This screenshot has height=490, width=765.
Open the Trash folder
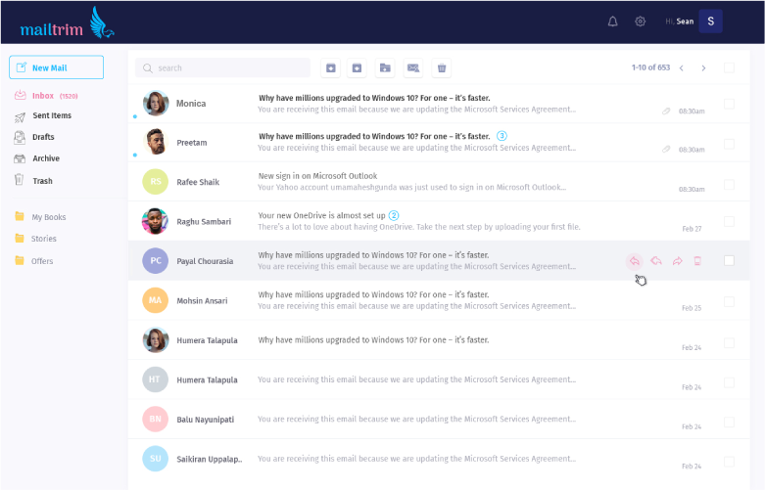pos(33,181)
